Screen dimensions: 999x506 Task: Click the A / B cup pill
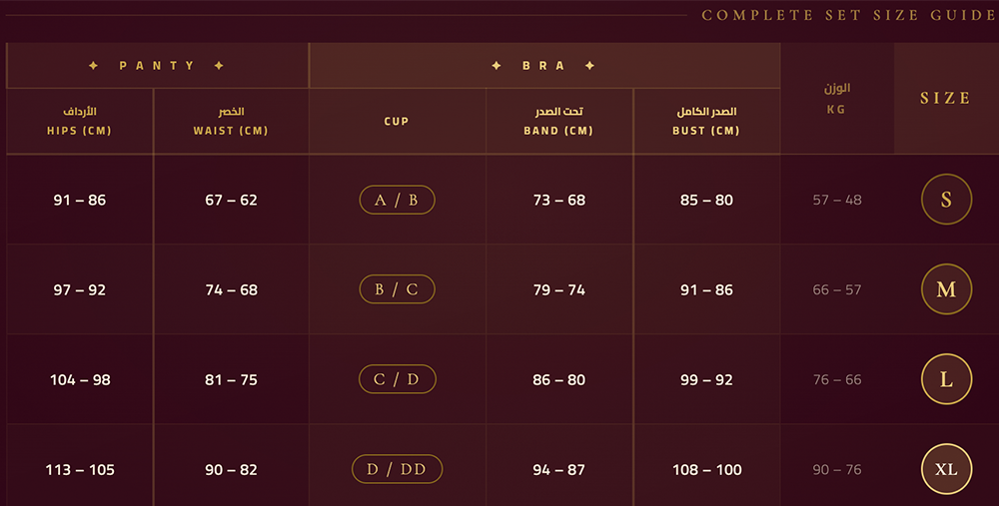[397, 200]
